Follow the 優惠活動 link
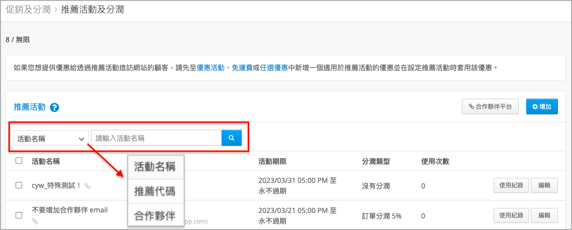Image resolution: width=572 pixels, height=230 pixels. (211, 68)
